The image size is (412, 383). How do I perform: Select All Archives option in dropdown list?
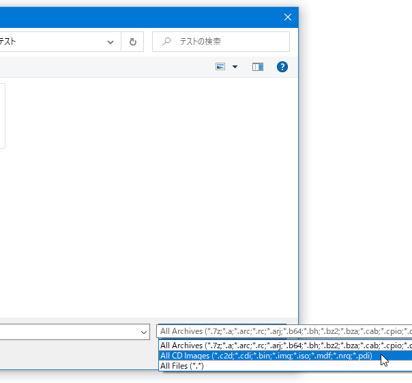[285, 346]
